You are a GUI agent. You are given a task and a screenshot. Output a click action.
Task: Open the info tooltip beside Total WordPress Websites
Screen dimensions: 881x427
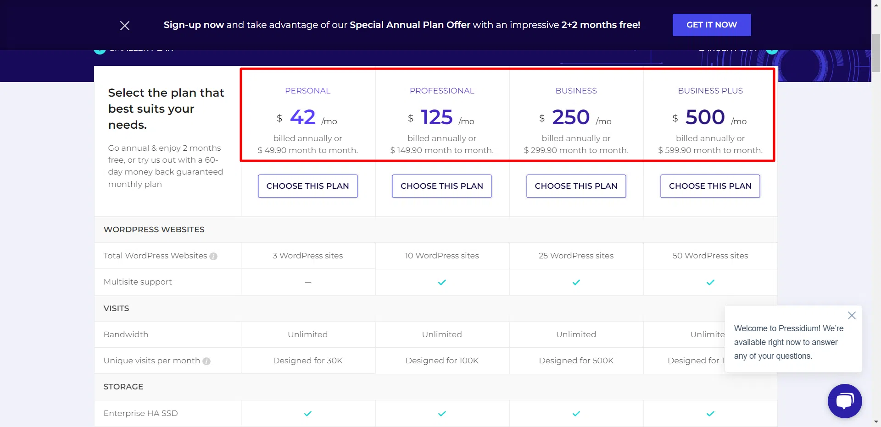tap(213, 256)
